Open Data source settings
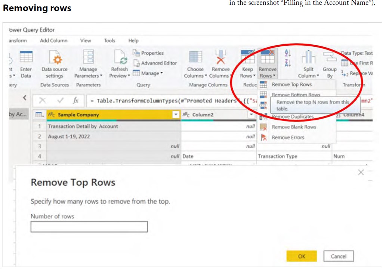The image size is (386, 273). [x=55, y=65]
